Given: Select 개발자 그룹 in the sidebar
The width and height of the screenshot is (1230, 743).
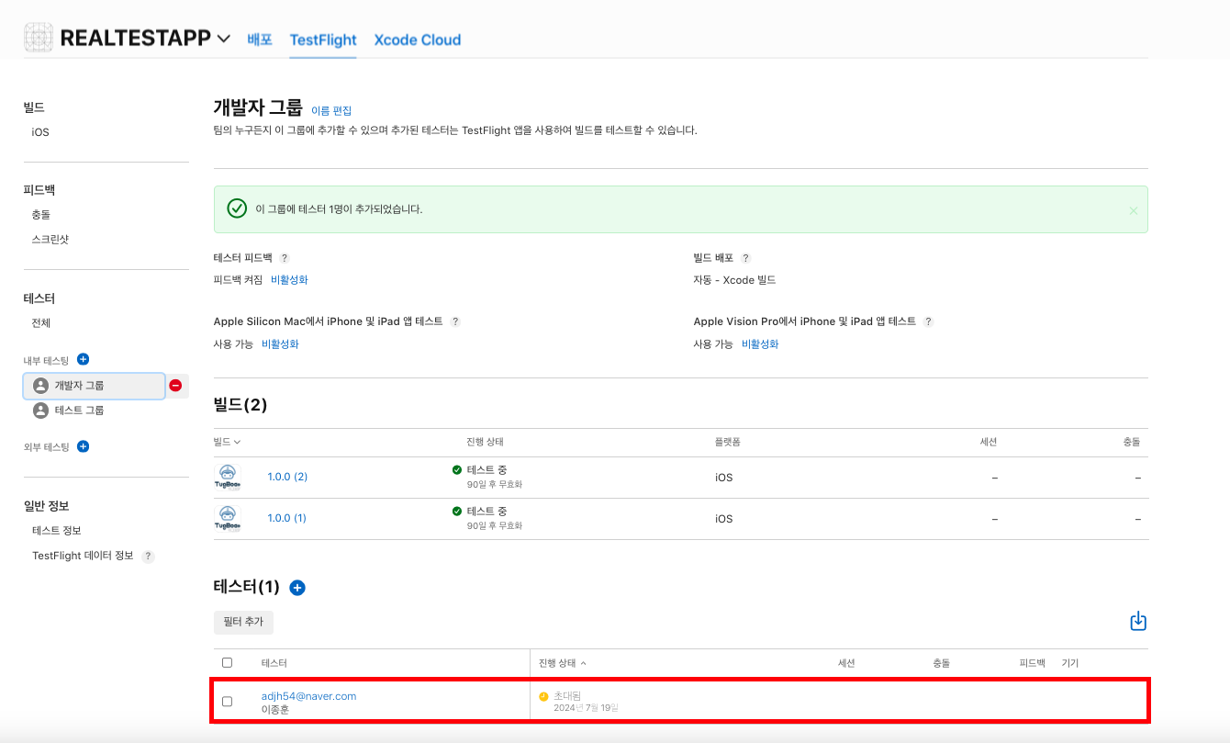Looking at the screenshot, I should (94, 386).
